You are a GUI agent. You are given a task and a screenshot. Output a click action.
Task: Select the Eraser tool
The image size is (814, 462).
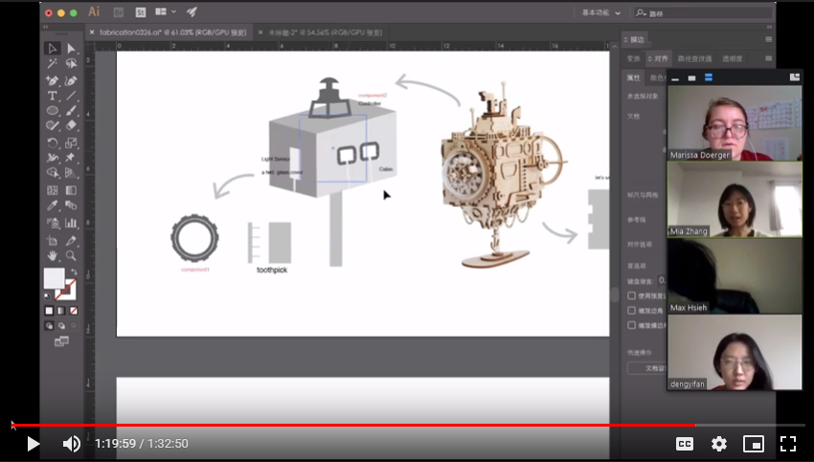tap(71, 125)
